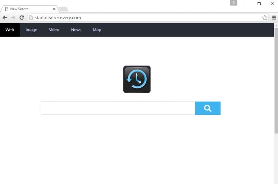278x184 pixels.
Task: Switch to the Video search tab
Action: point(54,30)
